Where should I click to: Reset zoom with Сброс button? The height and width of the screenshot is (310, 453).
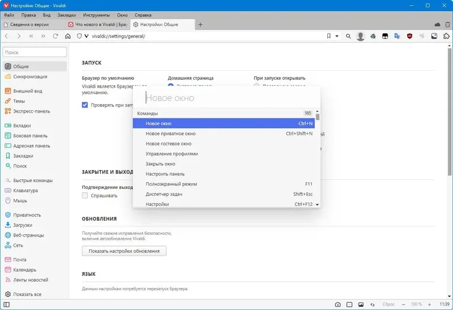(388, 304)
